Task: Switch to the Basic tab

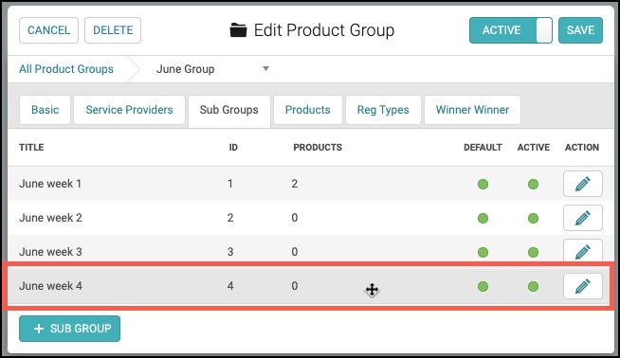Action: (46, 110)
